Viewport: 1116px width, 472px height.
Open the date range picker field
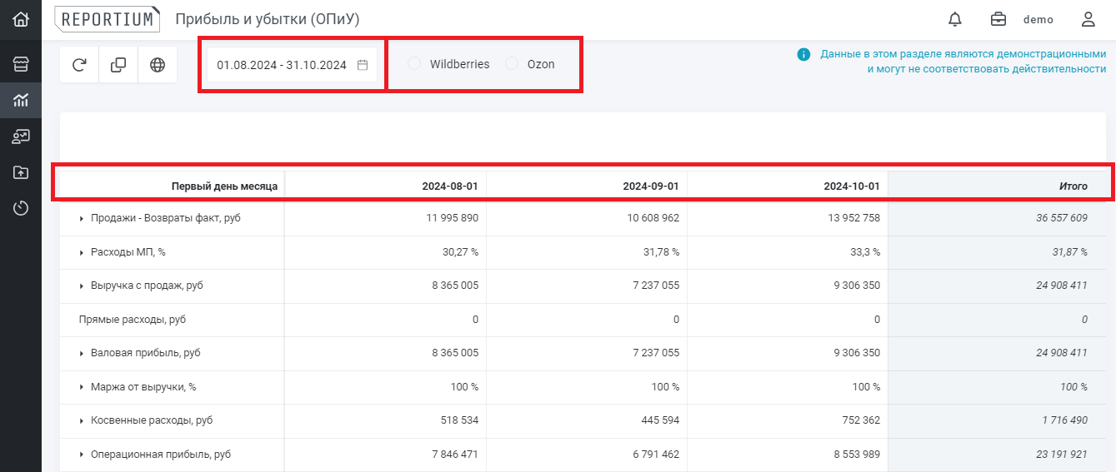click(291, 65)
